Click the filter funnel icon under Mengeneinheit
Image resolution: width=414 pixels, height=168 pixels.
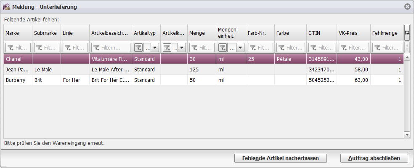click(223, 48)
